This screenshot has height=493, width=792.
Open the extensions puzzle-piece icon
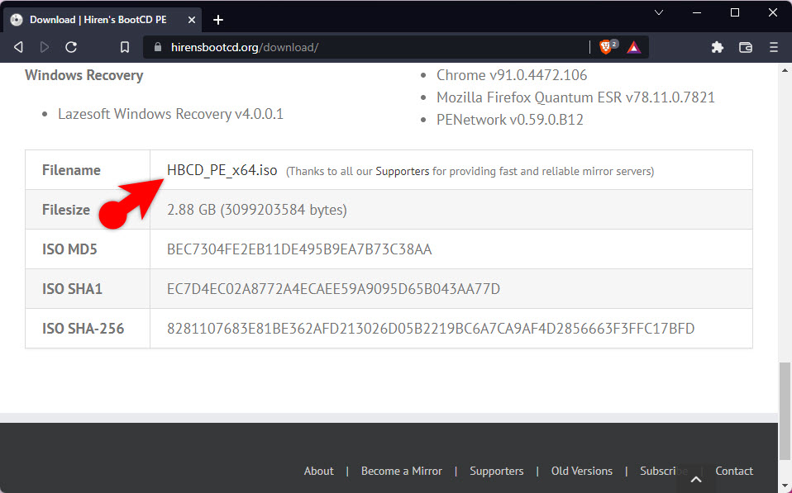[x=718, y=47]
